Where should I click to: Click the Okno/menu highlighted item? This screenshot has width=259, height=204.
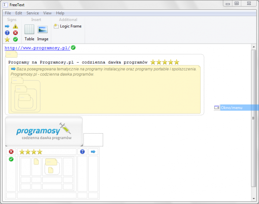(x=239, y=108)
